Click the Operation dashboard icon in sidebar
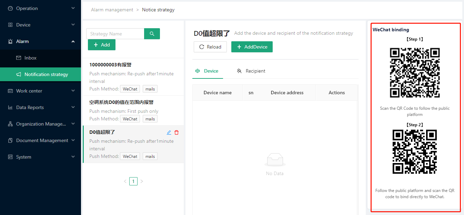This screenshot has width=464, height=215. tap(10, 8)
